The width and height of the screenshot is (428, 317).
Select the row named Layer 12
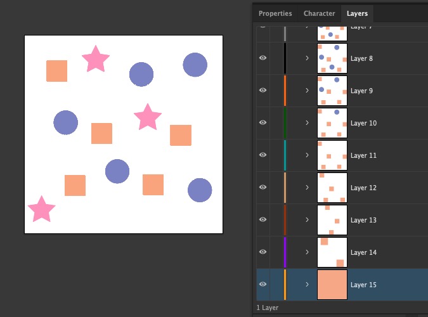pyautogui.click(x=342, y=188)
